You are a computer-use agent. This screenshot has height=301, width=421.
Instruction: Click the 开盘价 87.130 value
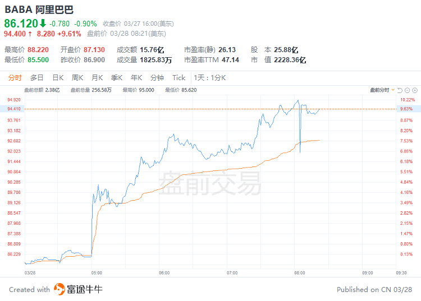94,50
